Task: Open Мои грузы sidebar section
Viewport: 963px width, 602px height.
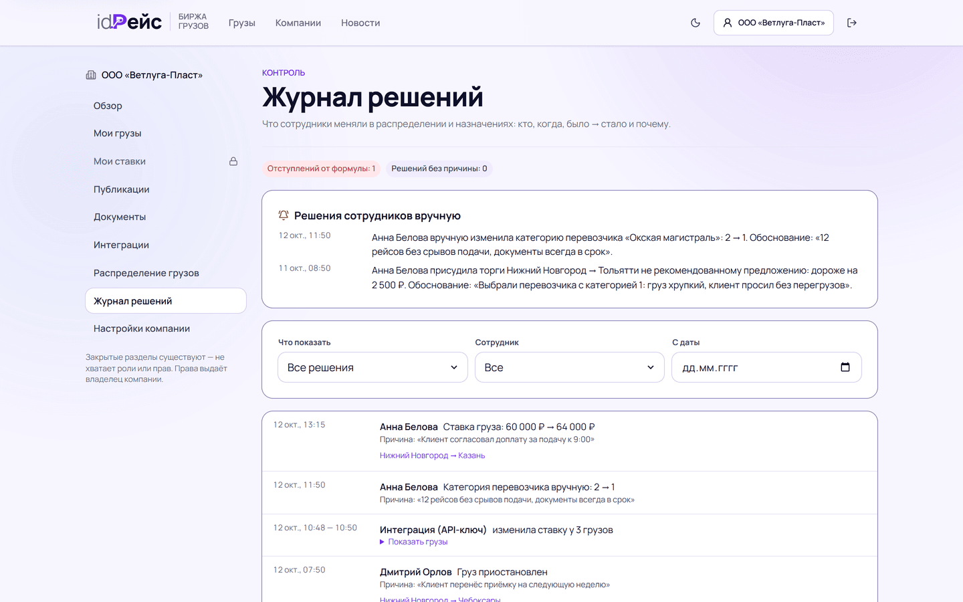Action: (x=166, y=133)
